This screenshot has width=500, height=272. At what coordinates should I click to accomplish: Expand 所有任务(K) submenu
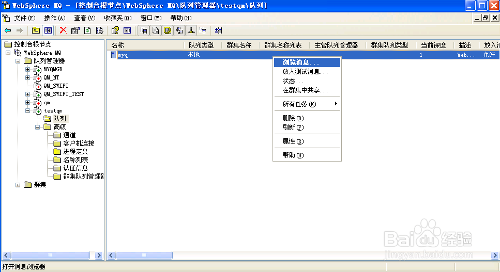click(307, 104)
